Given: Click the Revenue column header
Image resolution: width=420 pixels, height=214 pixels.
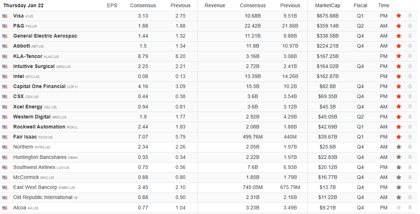Looking at the screenshot, I should coord(215,5).
